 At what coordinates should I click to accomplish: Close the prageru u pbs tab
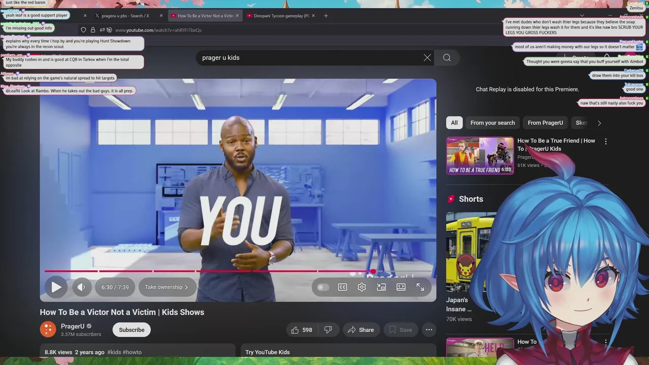click(x=161, y=16)
